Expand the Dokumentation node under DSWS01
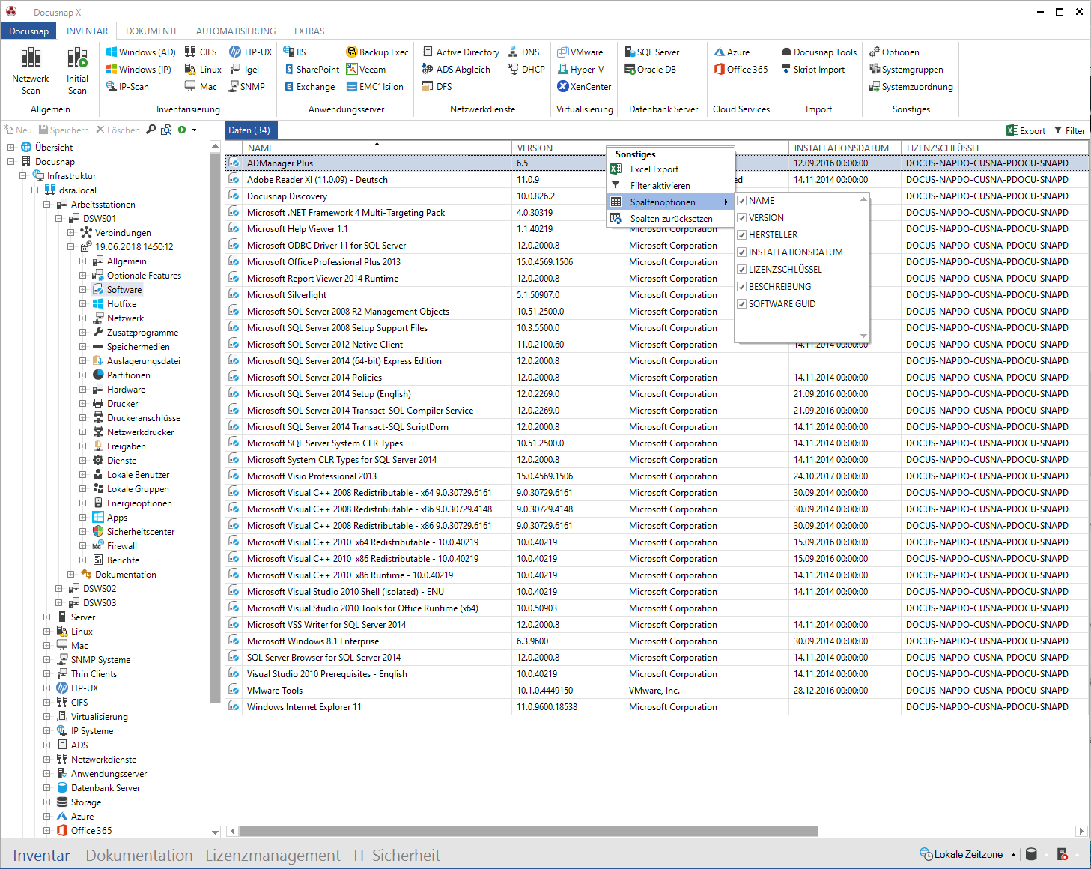 point(71,575)
